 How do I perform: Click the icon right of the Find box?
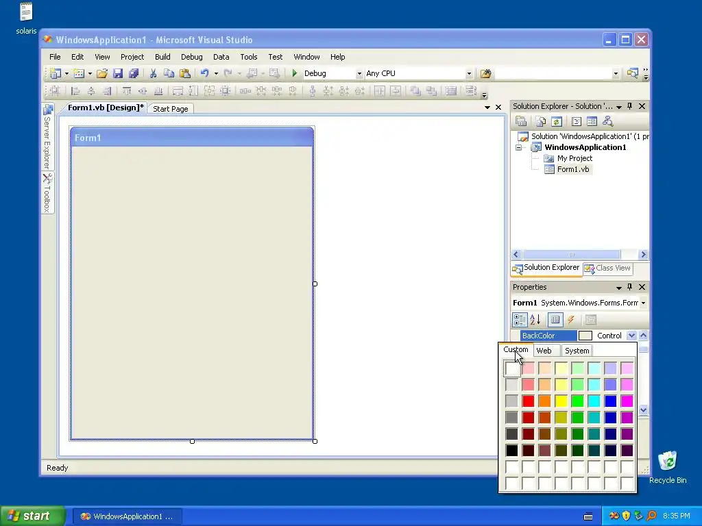click(632, 73)
